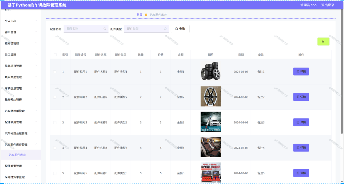This screenshot has width=344, height=184.
Task: Open the tires image in row 1
Action: (211, 72)
